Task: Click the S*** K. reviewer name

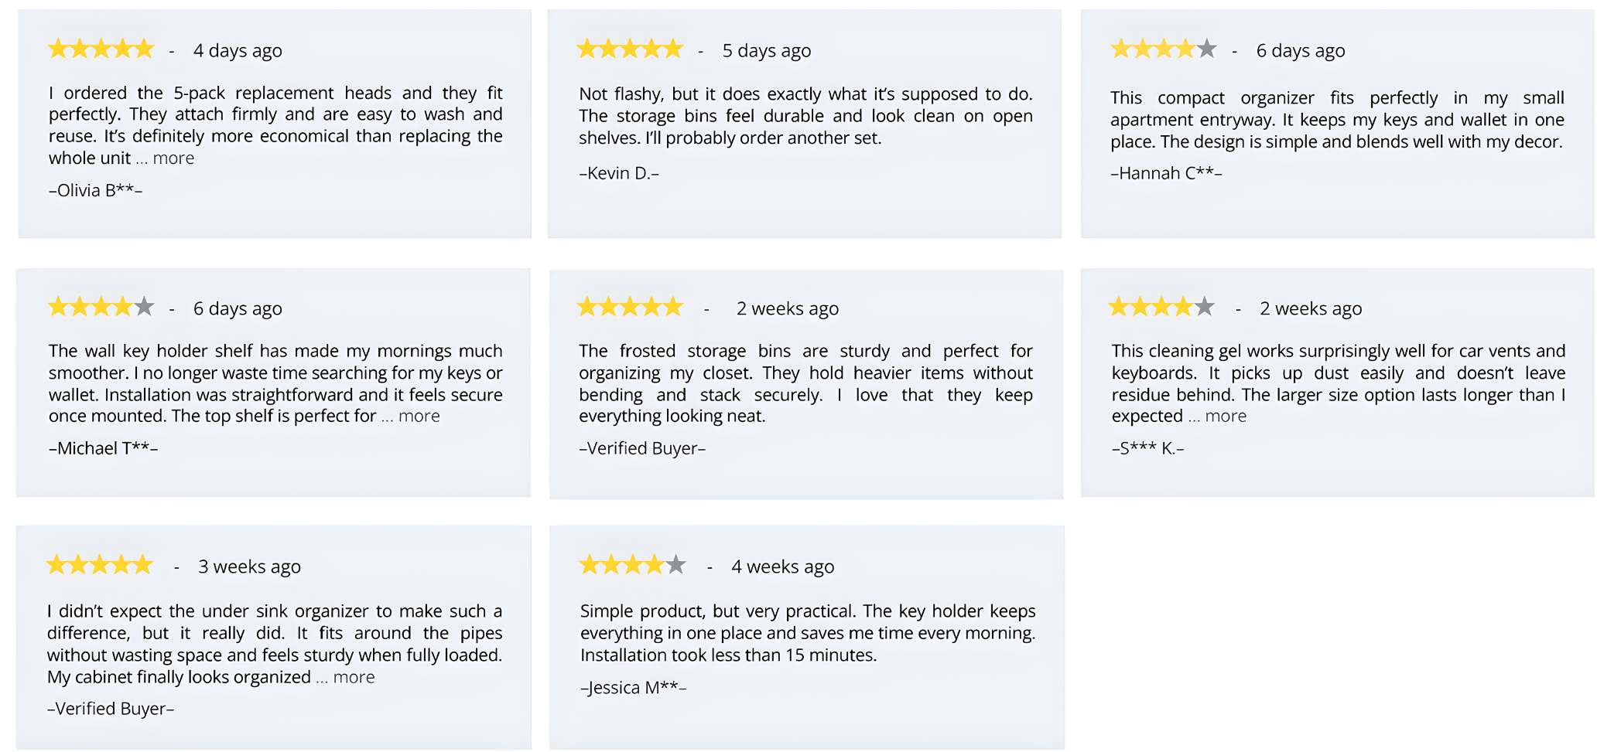Action: pyautogui.click(x=1147, y=449)
